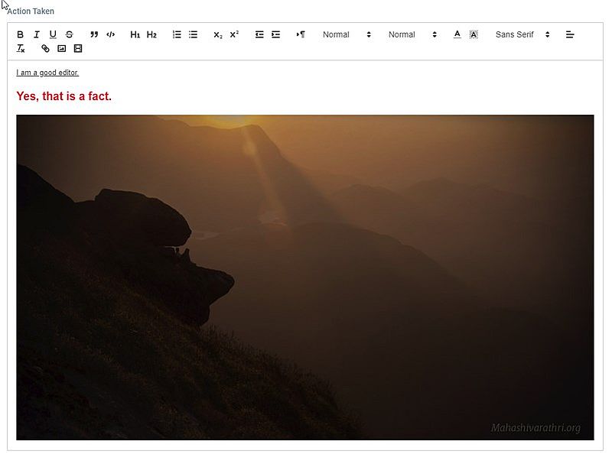The height and width of the screenshot is (464, 612).
Task: Embed a video with the video icon
Action: pyautogui.click(x=78, y=48)
